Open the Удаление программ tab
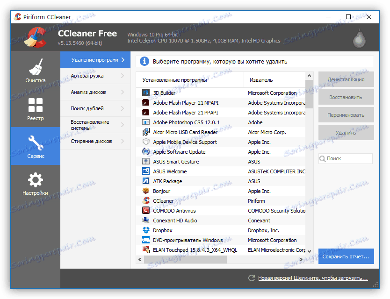The image size is (390, 299). click(95, 60)
